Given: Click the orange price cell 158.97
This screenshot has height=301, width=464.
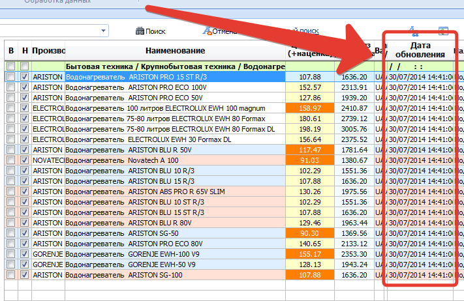Looking at the screenshot, I should [x=310, y=108].
